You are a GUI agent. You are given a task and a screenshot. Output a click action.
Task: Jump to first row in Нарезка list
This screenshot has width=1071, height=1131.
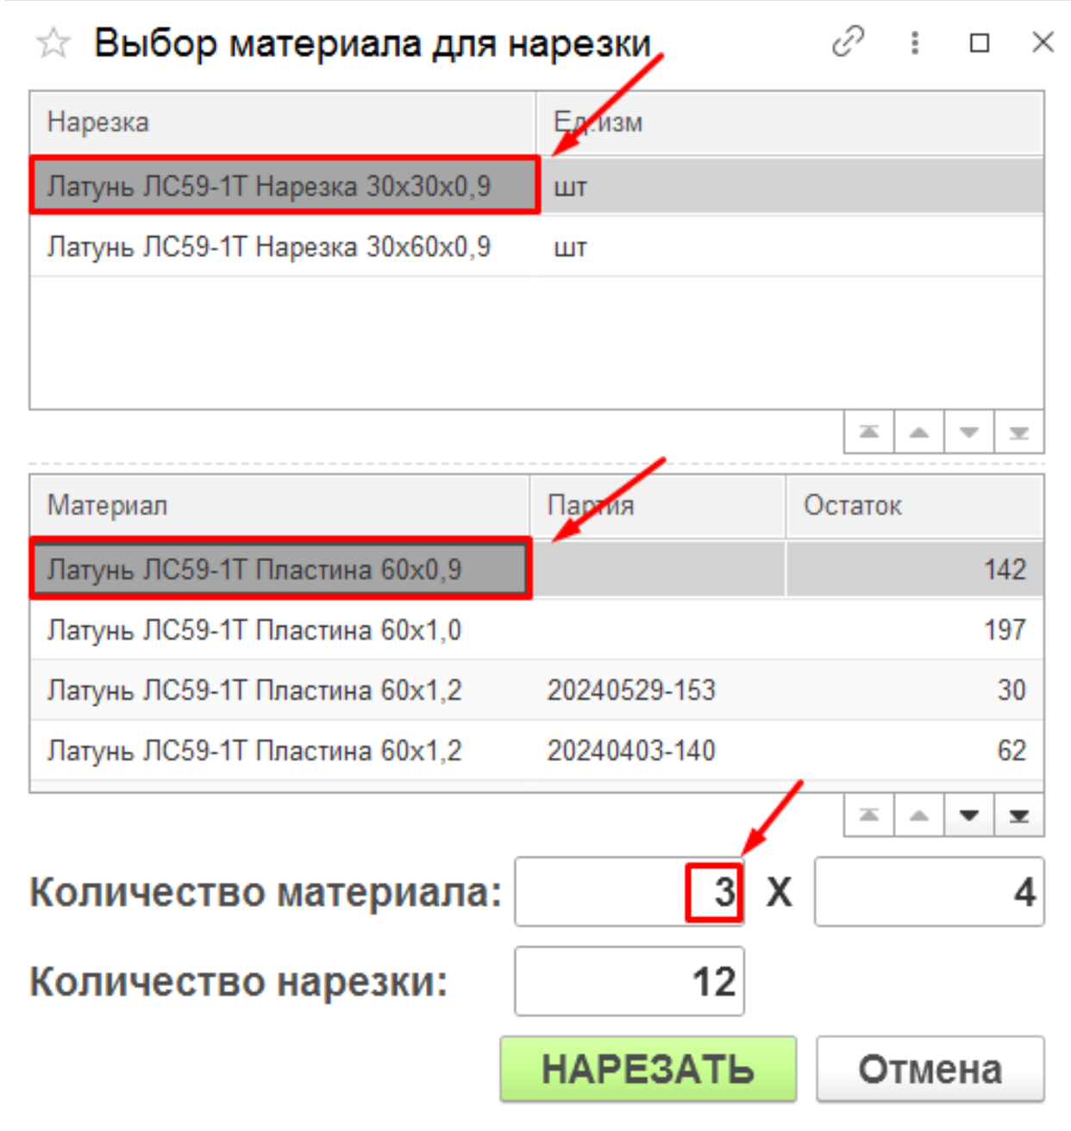pyautogui.click(x=869, y=432)
